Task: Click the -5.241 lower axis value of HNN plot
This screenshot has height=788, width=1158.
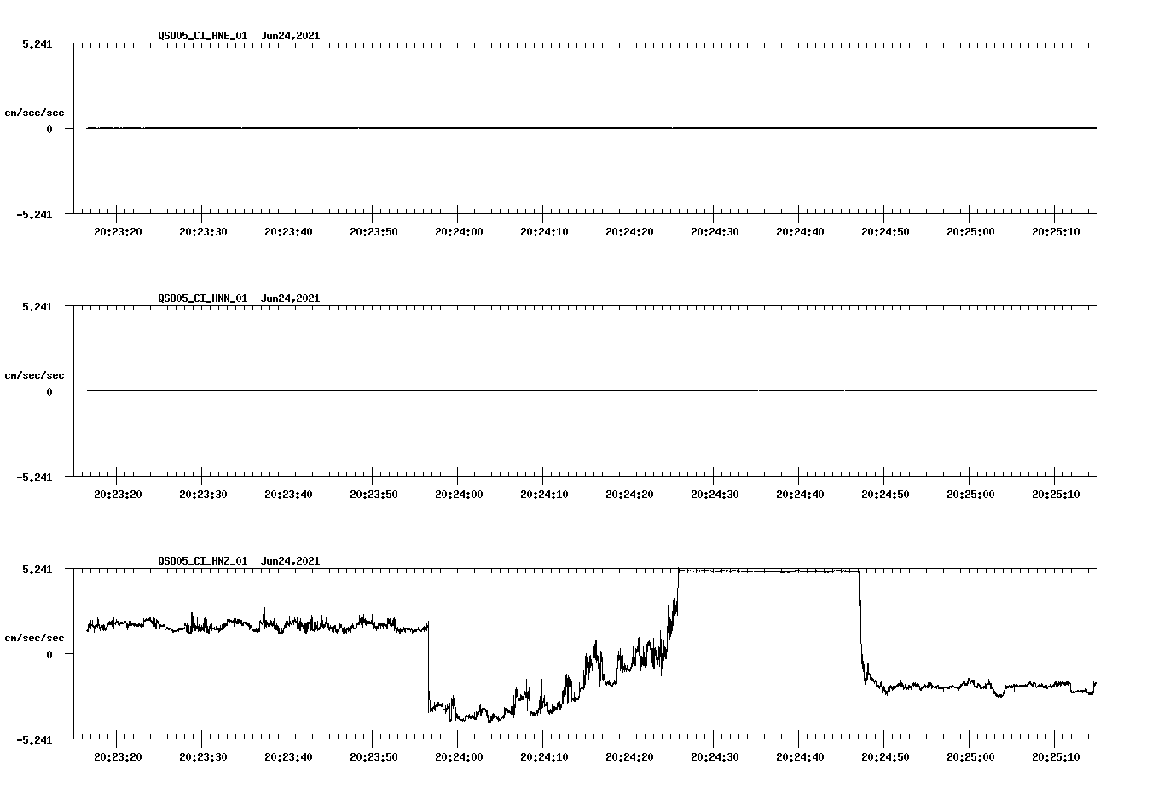Action: click(x=34, y=477)
